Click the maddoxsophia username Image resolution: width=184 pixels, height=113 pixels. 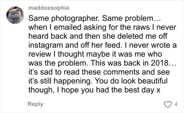point(49,8)
